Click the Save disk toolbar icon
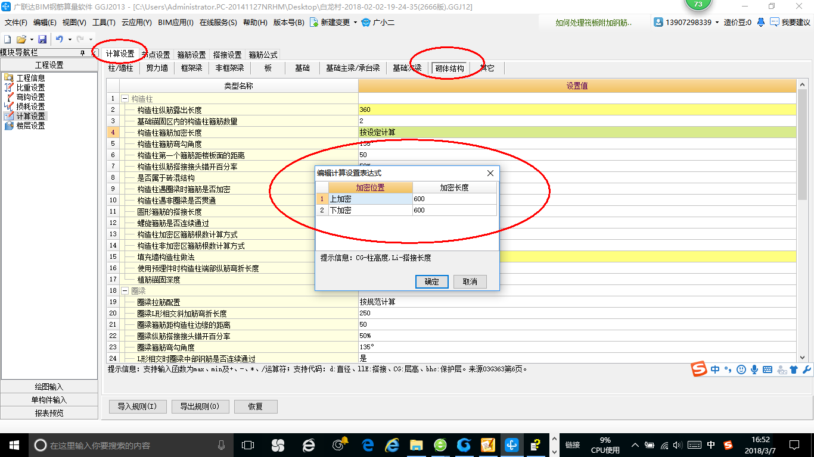Viewport: 814px width, 457px height. pos(42,39)
